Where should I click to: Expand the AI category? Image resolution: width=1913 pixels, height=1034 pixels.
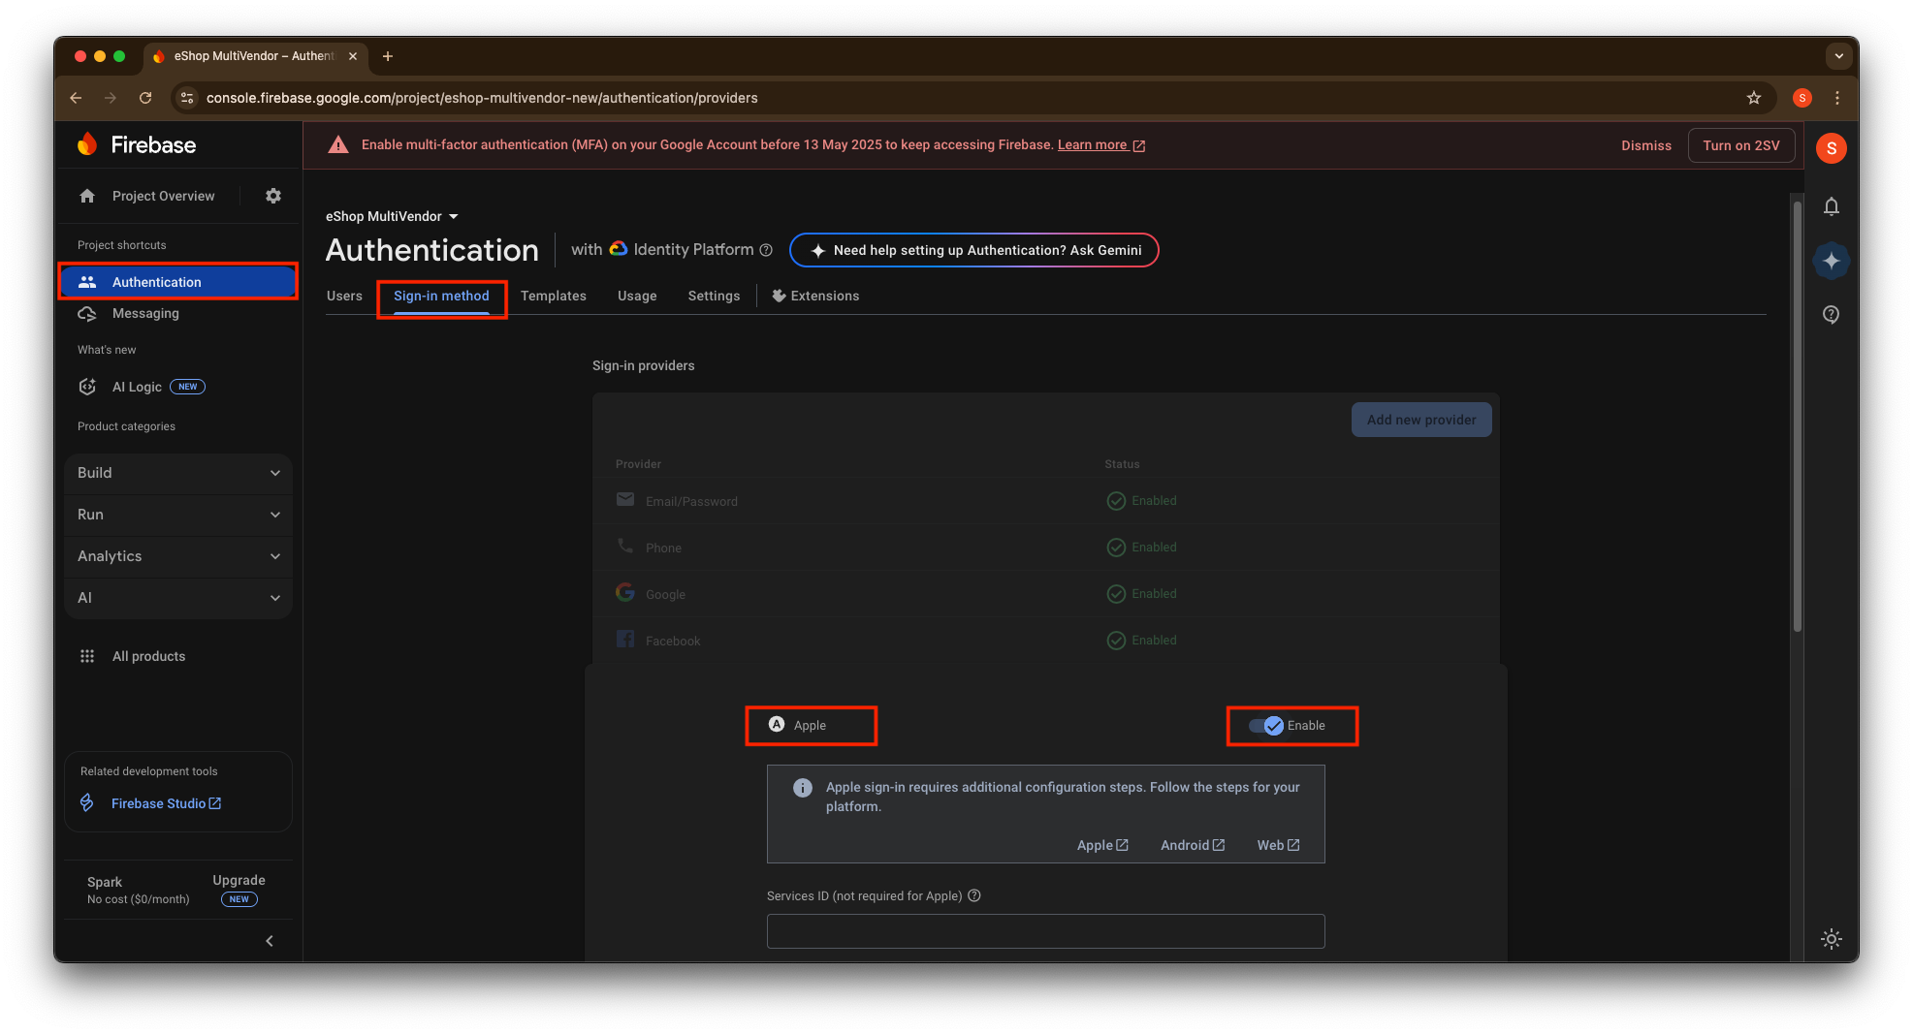(178, 598)
